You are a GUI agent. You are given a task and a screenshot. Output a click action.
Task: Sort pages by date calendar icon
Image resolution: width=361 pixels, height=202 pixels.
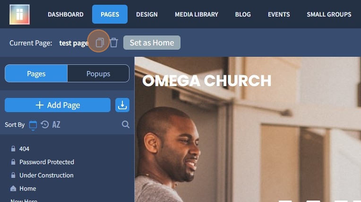pyautogui.click(x=33, y=125)
